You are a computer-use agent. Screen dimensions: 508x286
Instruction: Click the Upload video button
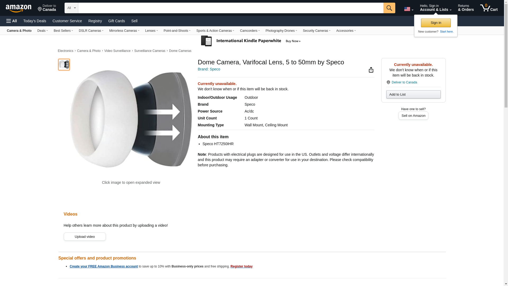tap(85, 237)
